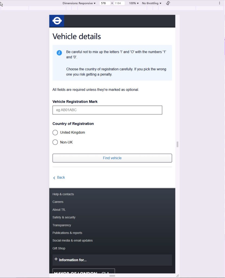Screen dimensions: 225x278
Task: Open the Careers footer link
Action: click(x=58, y=202)
